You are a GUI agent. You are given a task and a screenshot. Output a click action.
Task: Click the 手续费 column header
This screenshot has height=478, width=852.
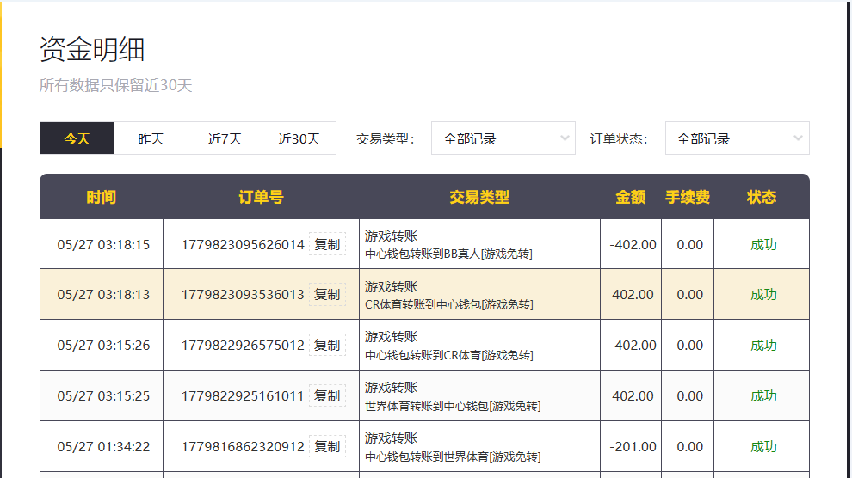(688, 197)
